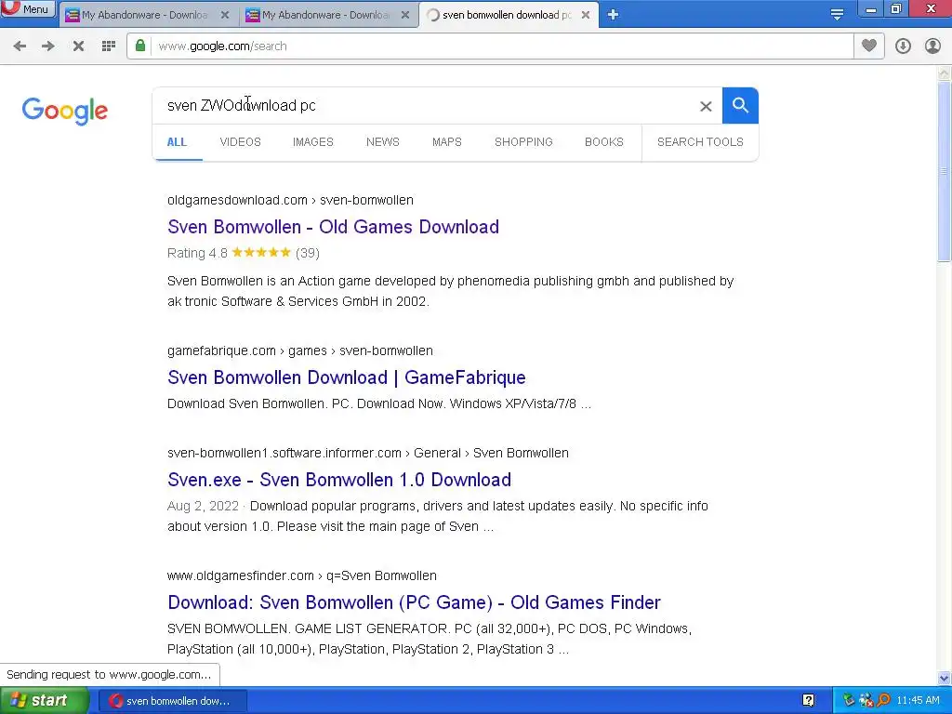Image resolution: width=952 pixels, height=714 pixels.
Task: Close the first My Abandonware tab
Action: coord(225,15)
